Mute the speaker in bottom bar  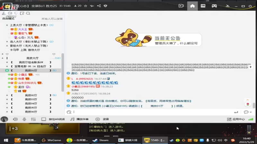(15, 119)
